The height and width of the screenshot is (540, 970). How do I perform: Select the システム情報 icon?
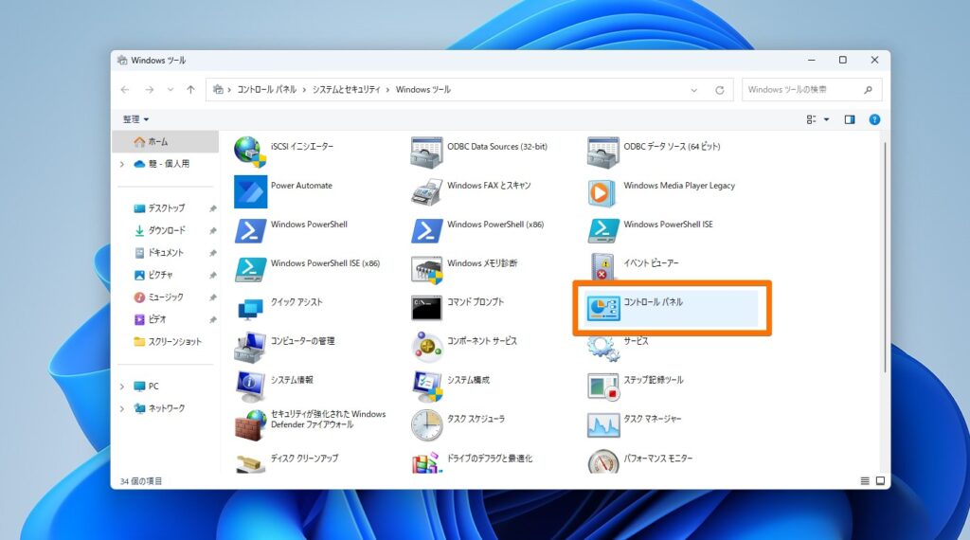[250, 386]
